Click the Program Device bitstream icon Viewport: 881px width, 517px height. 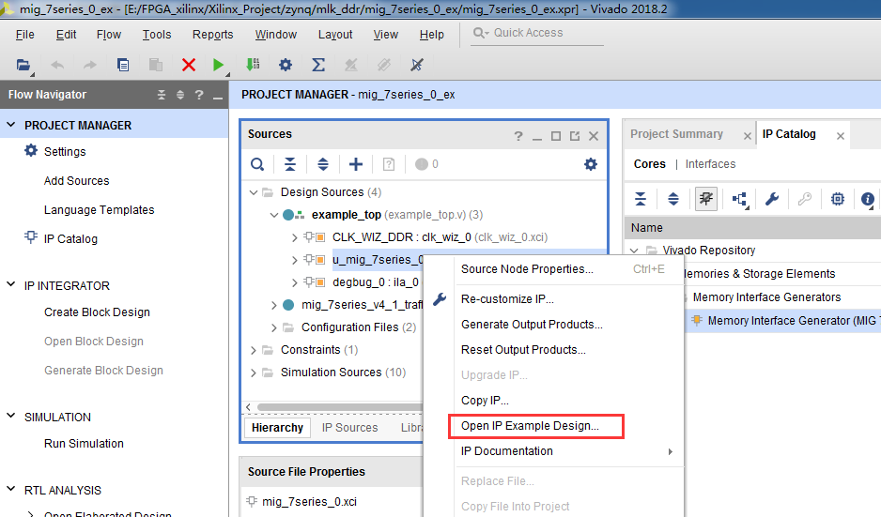253,65
